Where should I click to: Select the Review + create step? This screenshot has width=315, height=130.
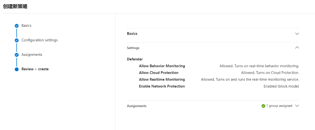[x=35, y=69]
